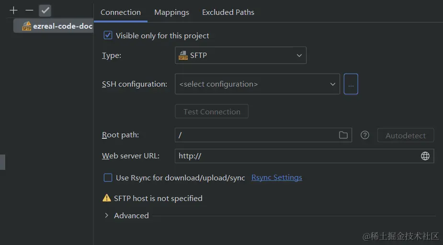Open Web server URL globe icon
The width and height of the screenshot is (443, 245).
[425, 156]
